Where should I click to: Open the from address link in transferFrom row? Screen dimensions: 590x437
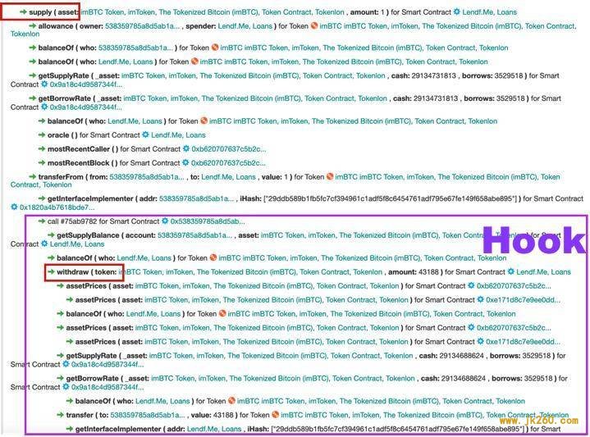pyautogui.click(x=147, y=177)
